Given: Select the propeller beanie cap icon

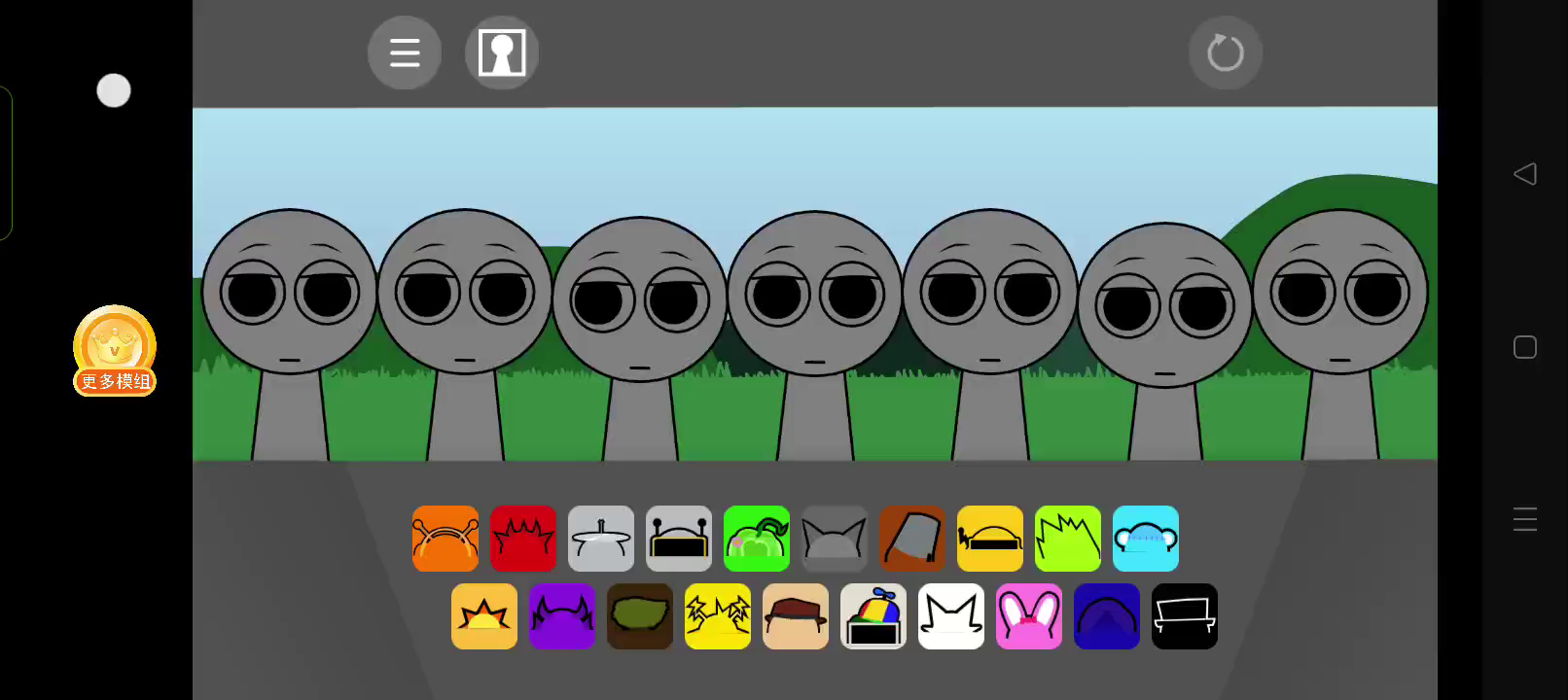Looking at the screenshot, I should click(x=873, y=616).
